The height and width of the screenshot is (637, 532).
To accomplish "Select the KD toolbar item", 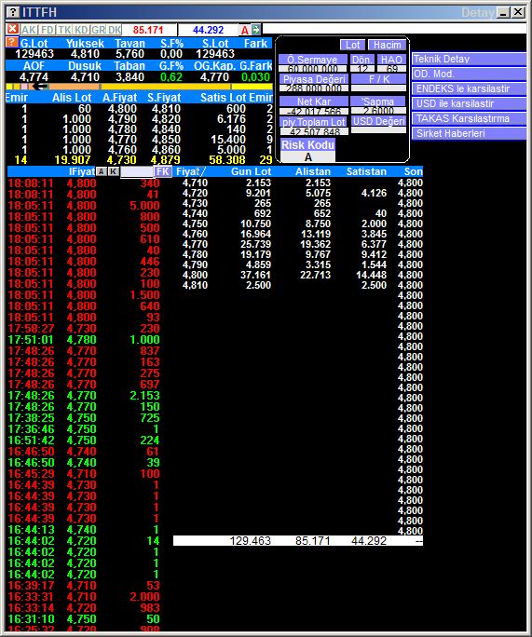I will (81, 30).
